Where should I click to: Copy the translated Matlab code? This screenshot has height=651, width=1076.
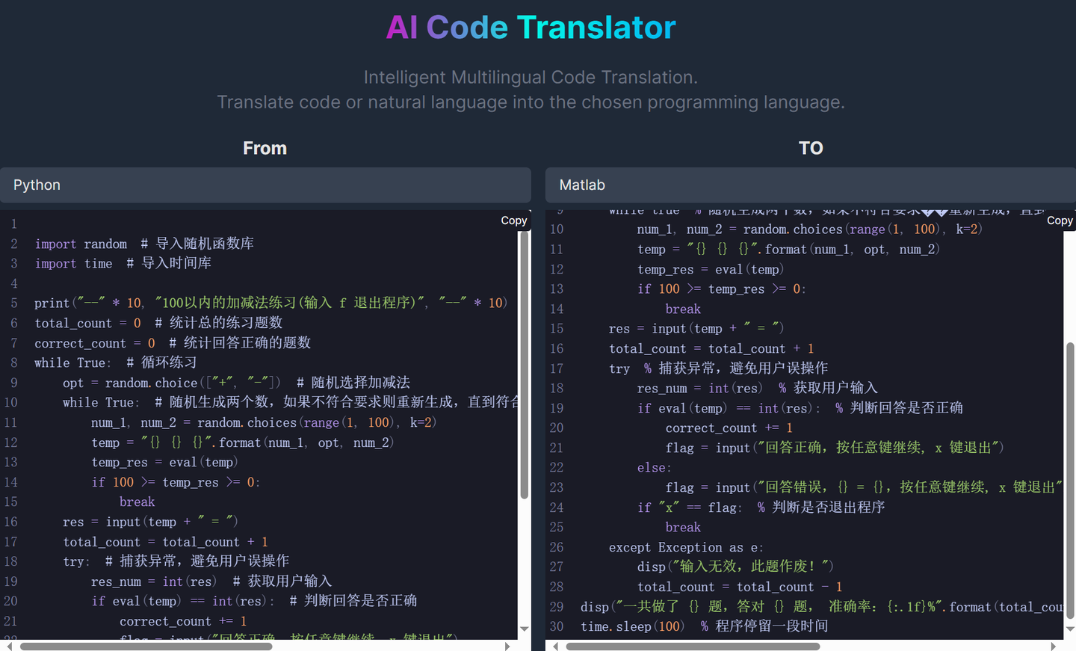click(x=1060, y=220)
